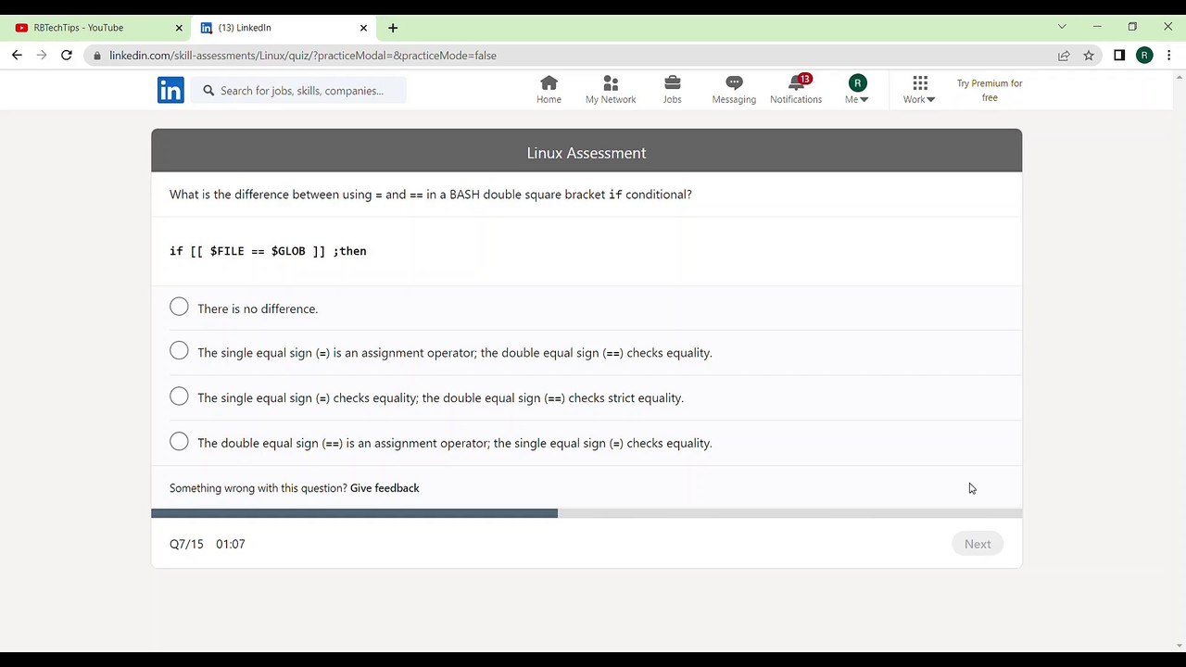Close the RBTechTips YouTube tab
This screenshot has width=1186, height=667.
tap(179, 28)
